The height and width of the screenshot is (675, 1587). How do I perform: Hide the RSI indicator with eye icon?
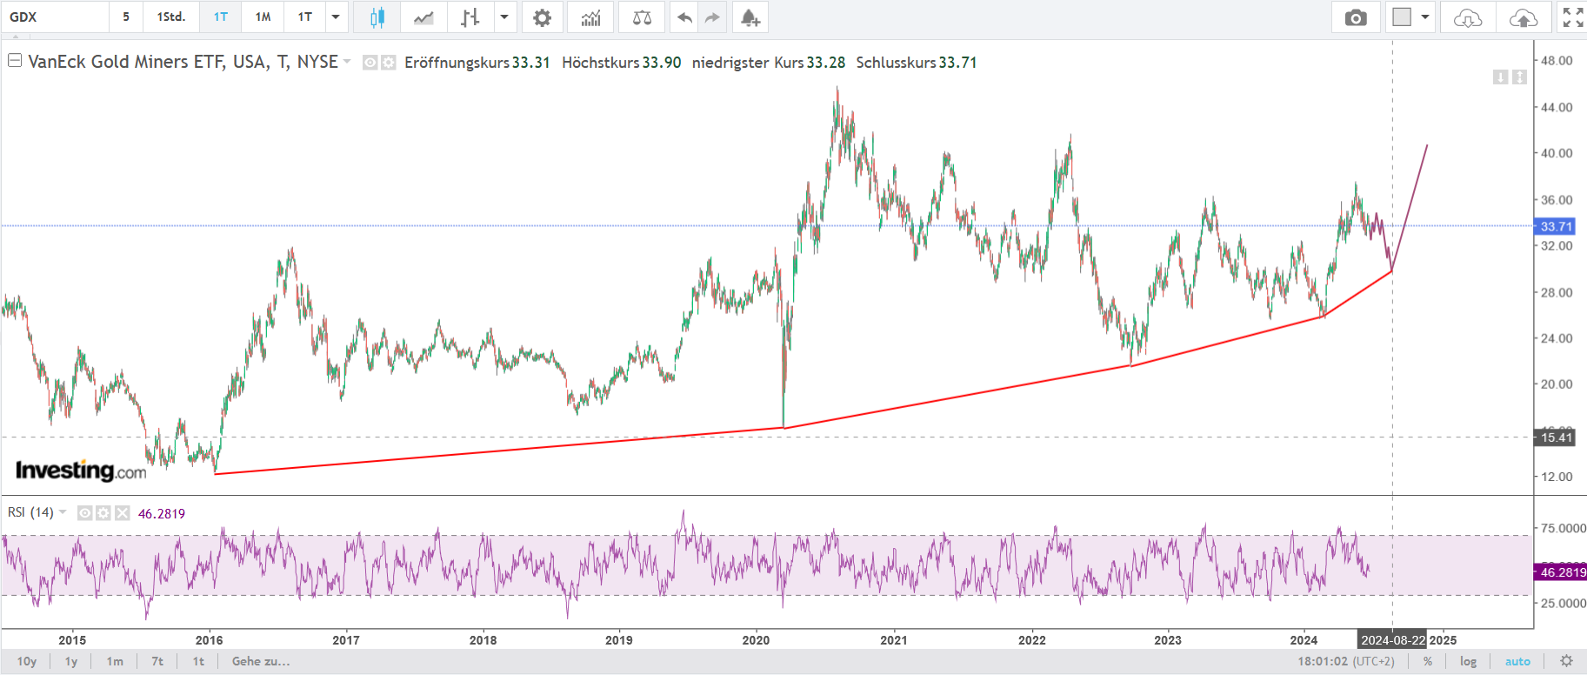(84, 513)
